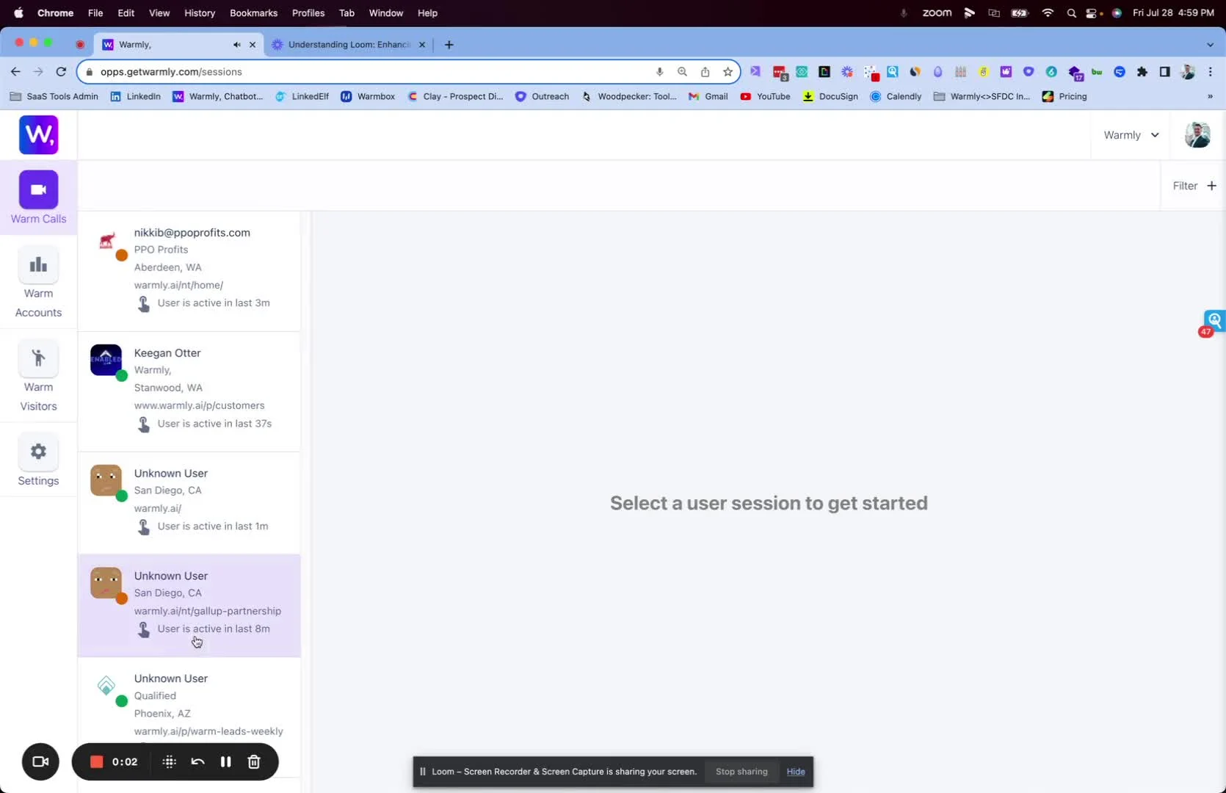Image resolution: width=1226 pixels, height=793 pixels.
Task: Stop Loom recording with red square
Action: [x=96, y=761]
